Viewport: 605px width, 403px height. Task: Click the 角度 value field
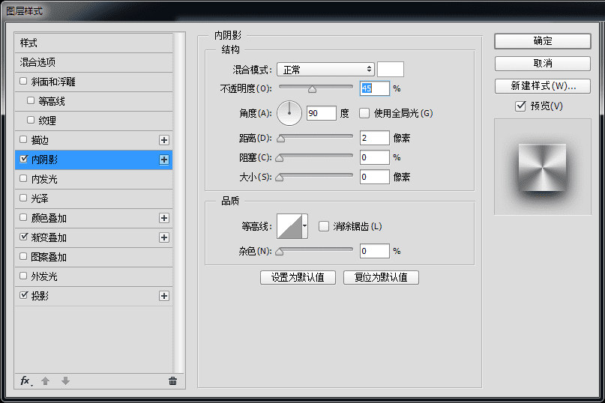(x=322, y=113)
